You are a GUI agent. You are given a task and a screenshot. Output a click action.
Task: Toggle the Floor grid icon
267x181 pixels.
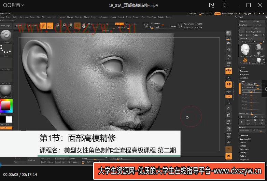point(228,78)
